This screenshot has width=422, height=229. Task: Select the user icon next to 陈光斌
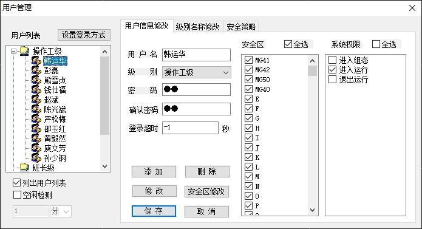36,109
